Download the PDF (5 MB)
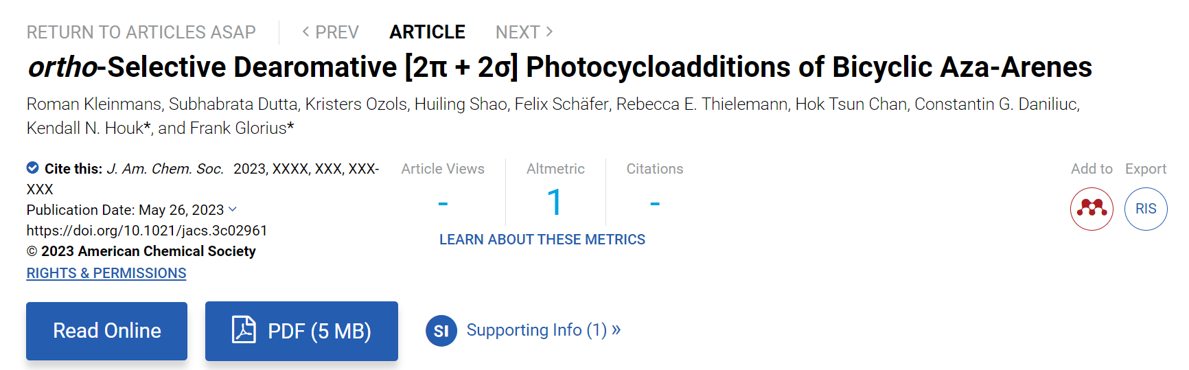Image resolution: width=1189 pixels, height=370 pixels. (x=301, y=331)
